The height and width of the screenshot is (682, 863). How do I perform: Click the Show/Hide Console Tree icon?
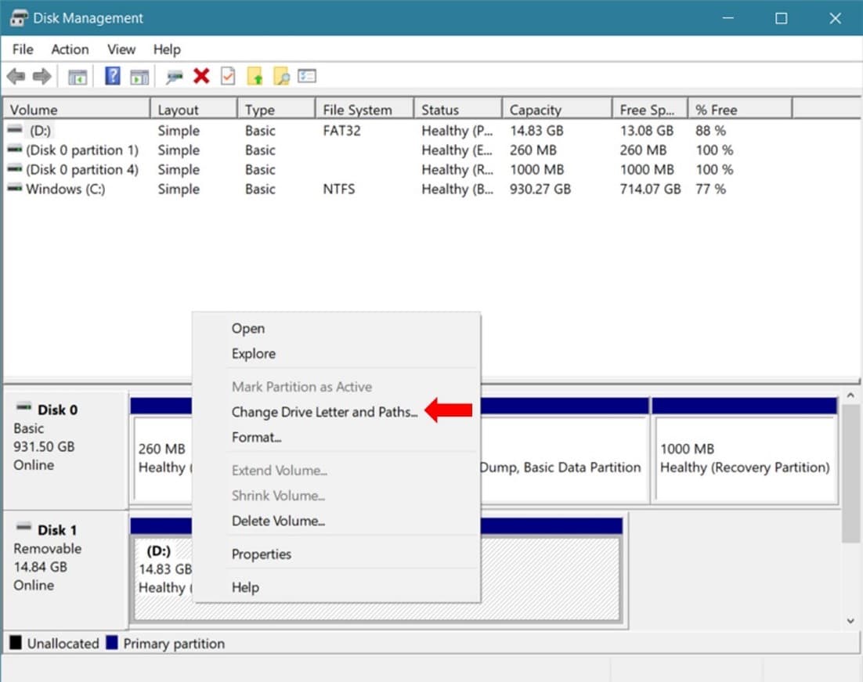click(x=78, y=77)
